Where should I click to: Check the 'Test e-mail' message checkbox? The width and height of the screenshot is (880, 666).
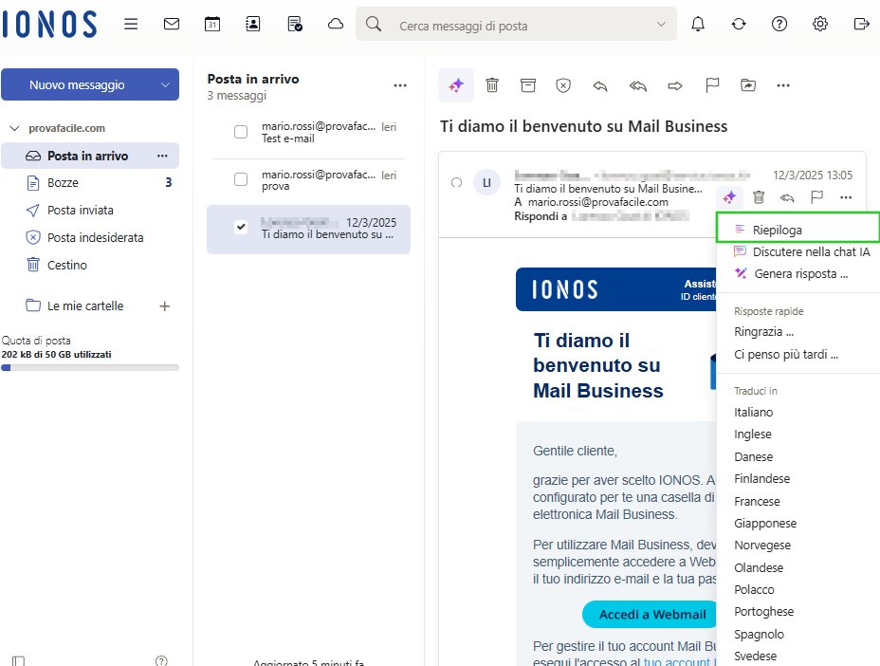coord(241,132)
